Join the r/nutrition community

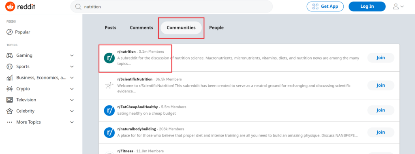[x=381, y=58]
